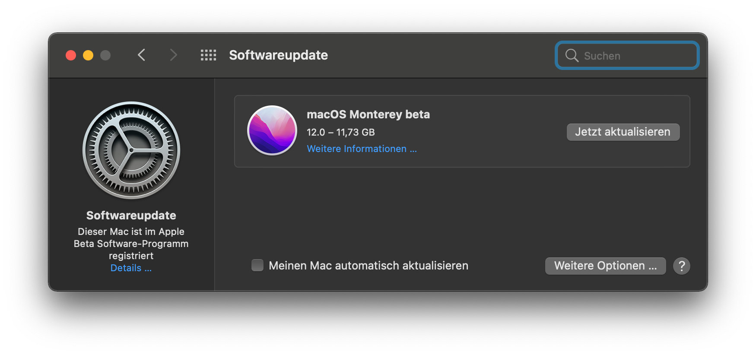Enable automatic Mac updates checkbox
The width and height of the screenshot is (756, 355).
click(x=257, y=265)
